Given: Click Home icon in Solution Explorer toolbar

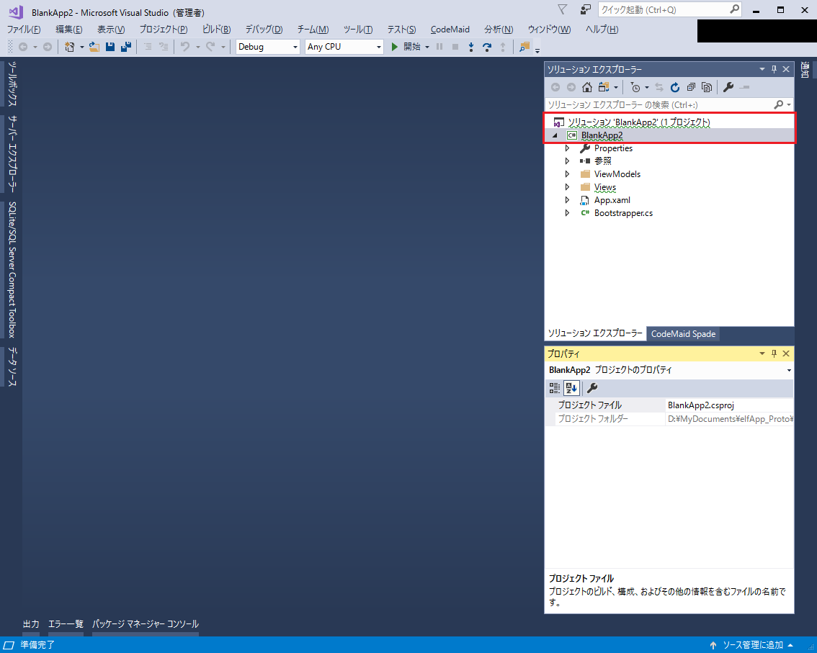Looking at the screenshot, I should click(x=587, y=88).
